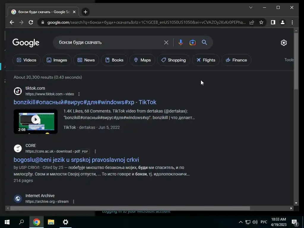Open more options for tiktok.com result
Screen dimensions: 304x228
tap(79, 94)
